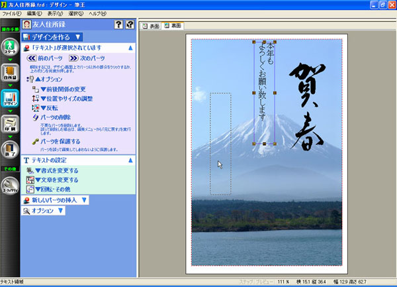This screenshot has width=397, height=287.
Task: Go to the 印刷 print step
Action: coord(10,125)
